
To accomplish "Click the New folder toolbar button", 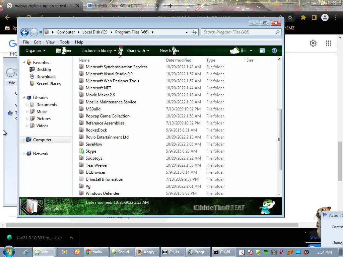I will 169,51.
